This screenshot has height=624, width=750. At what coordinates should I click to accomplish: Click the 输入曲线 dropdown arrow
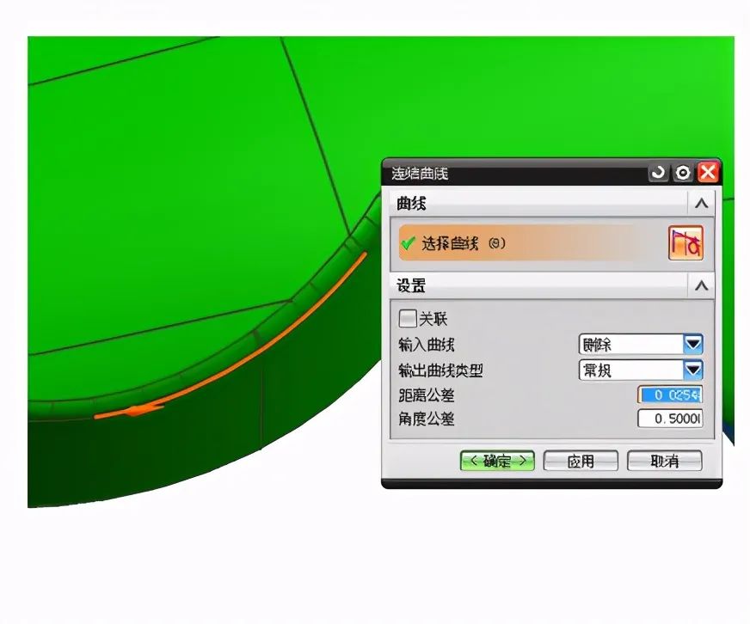695,343
